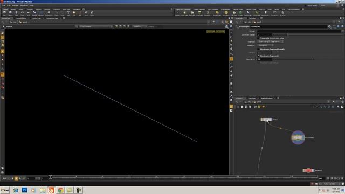Image resolution: width=345 pixels, height=194 pixels.
Task: Open the parameter pane gear menu
Action: pos(329,26)
